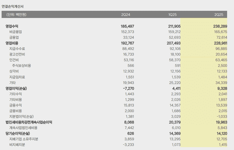This screenshot has width=234, height=150.
Task: Select the 광고선전비 row label
Action: coord(17,54)
